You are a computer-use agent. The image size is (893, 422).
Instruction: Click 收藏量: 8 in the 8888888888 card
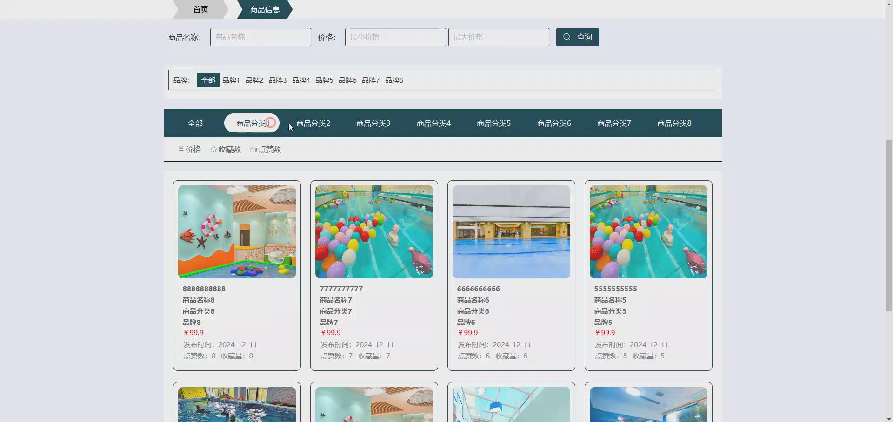click(237, 356)
